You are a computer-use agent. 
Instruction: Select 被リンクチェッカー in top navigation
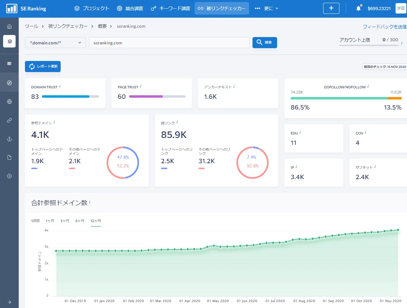tap(222, 8)
